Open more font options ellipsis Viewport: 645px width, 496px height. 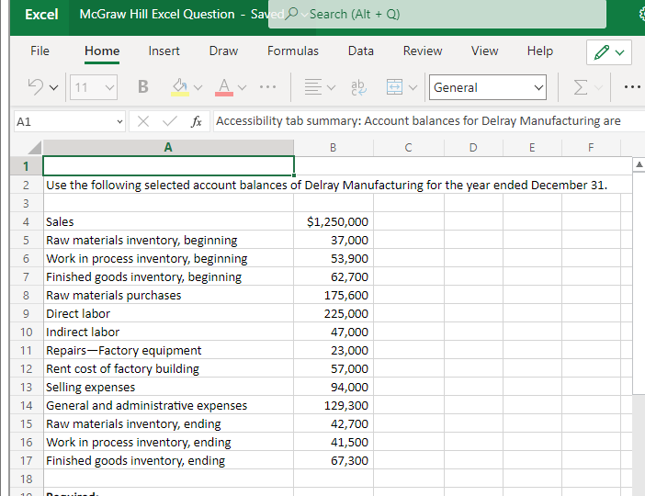click(x=267, y=87)
